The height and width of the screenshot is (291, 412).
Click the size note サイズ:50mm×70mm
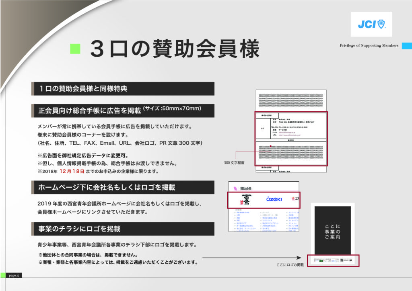coord(172,109)
